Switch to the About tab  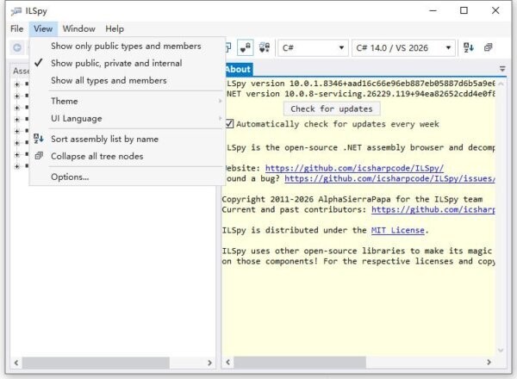(238, 69)
